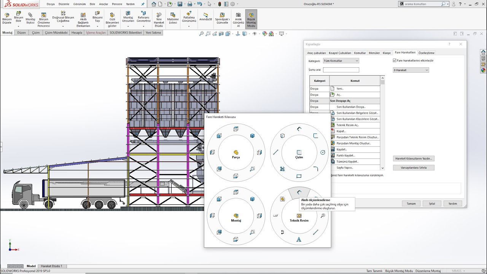The image size is (487, 274).
Task: Select shaded cube gesture in Parça wheel
Action: coord(253,136)
